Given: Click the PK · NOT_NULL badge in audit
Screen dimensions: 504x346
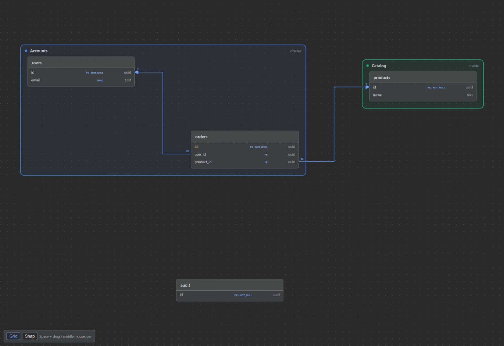Looking at the screenshot, I should point(243,295).
